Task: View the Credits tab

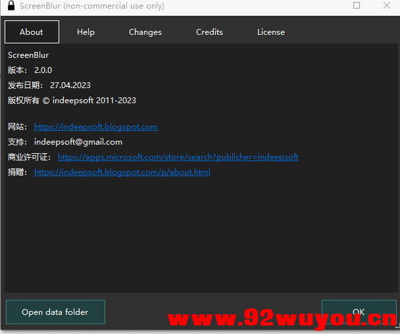Action: point(209,32)
